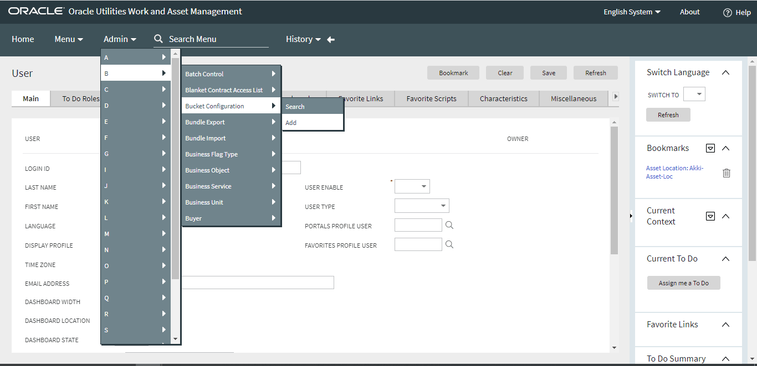Open the Current Context popup icon
This screenshot has height=366, width=757.
point(710,216)
